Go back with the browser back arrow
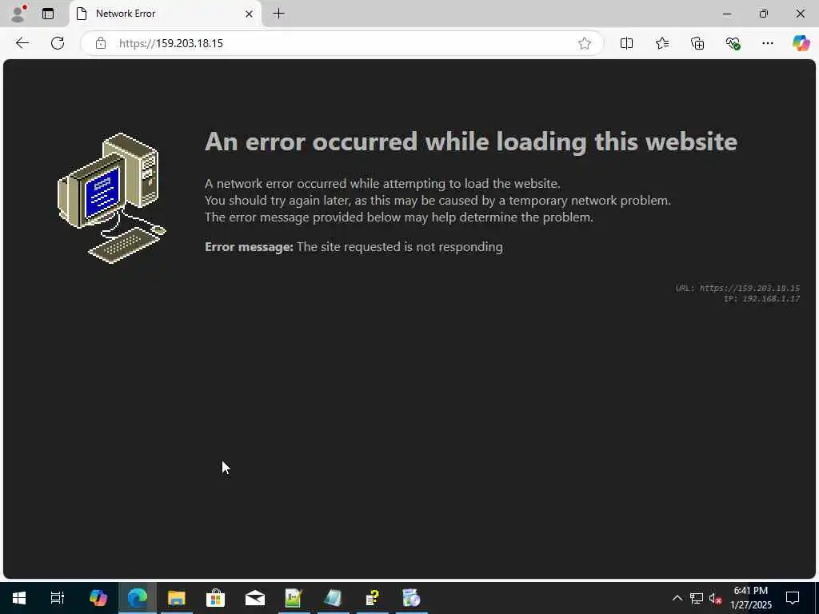Viewport: 819px width, 614px height. click(22, 43)
